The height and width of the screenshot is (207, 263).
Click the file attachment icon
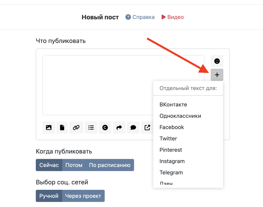point(62,127)
